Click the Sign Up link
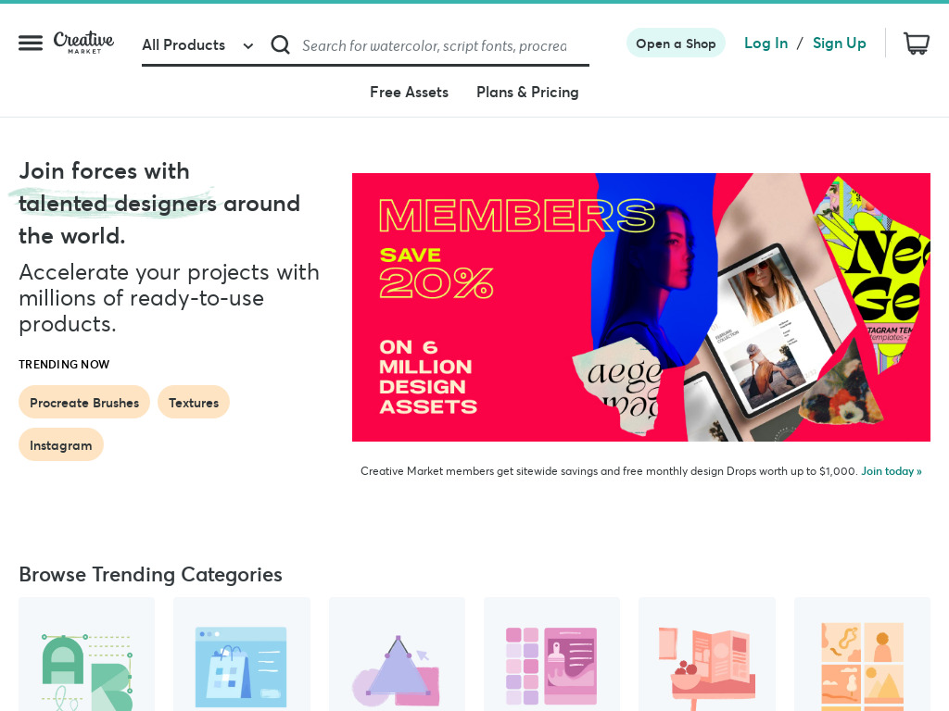The height and width of the screenshot is (711, 949). click(x=839, y=43)
